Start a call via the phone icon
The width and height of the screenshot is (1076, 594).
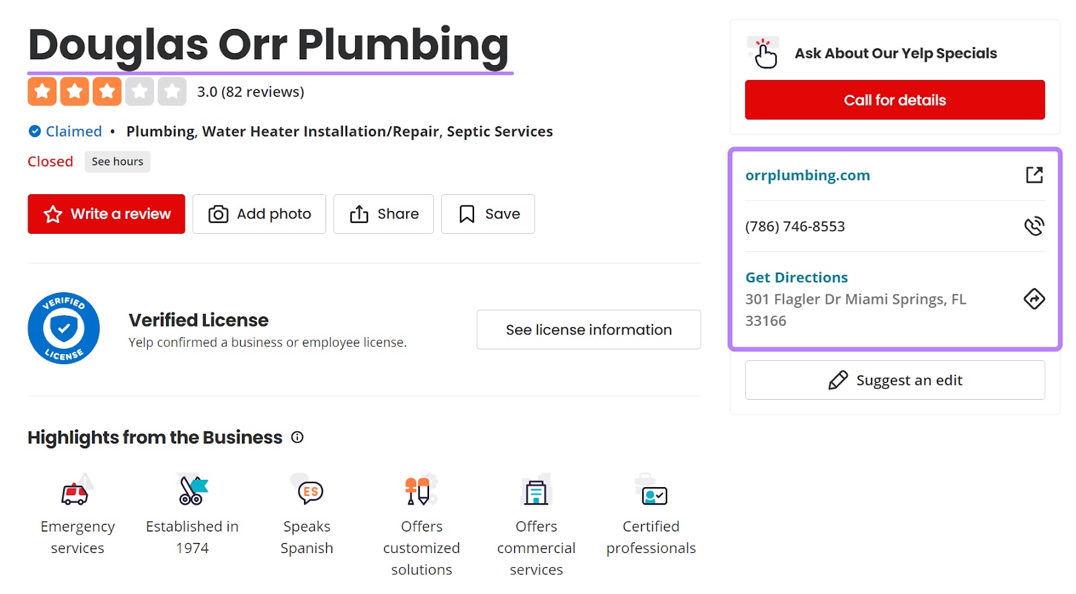[1034, 226]
